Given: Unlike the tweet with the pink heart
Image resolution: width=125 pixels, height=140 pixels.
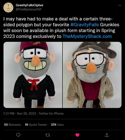Looking at the screenshot, I should (77, 135).
